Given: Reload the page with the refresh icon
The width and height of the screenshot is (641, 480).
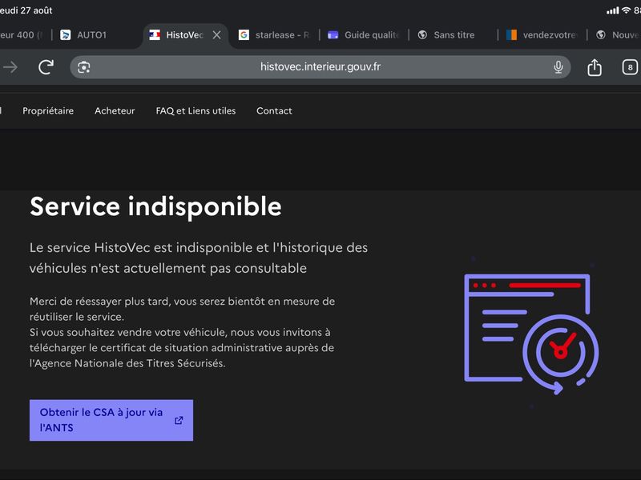Looking at the screenshot, I should pos(46,67).
